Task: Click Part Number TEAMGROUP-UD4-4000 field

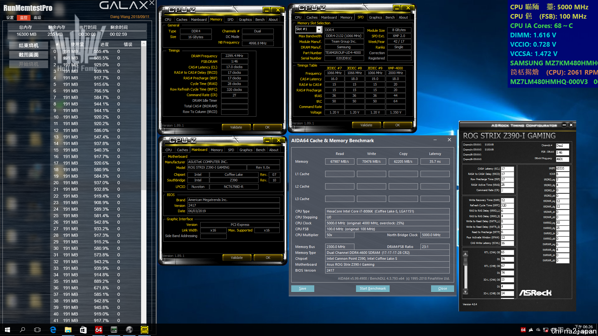Action: [344, 53]
